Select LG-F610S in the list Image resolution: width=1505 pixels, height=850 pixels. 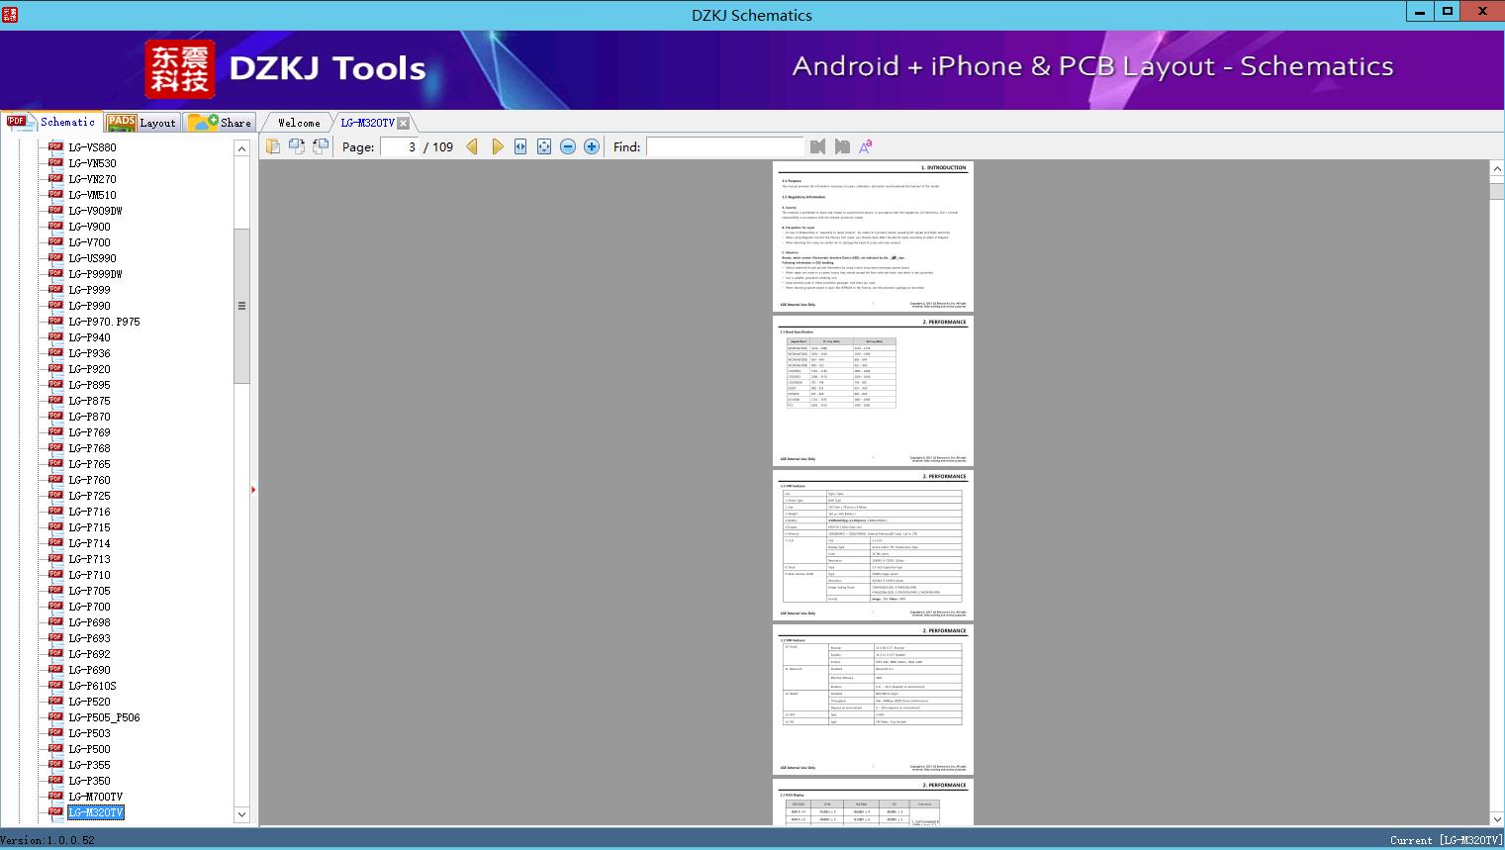click(x=92, y=686)
